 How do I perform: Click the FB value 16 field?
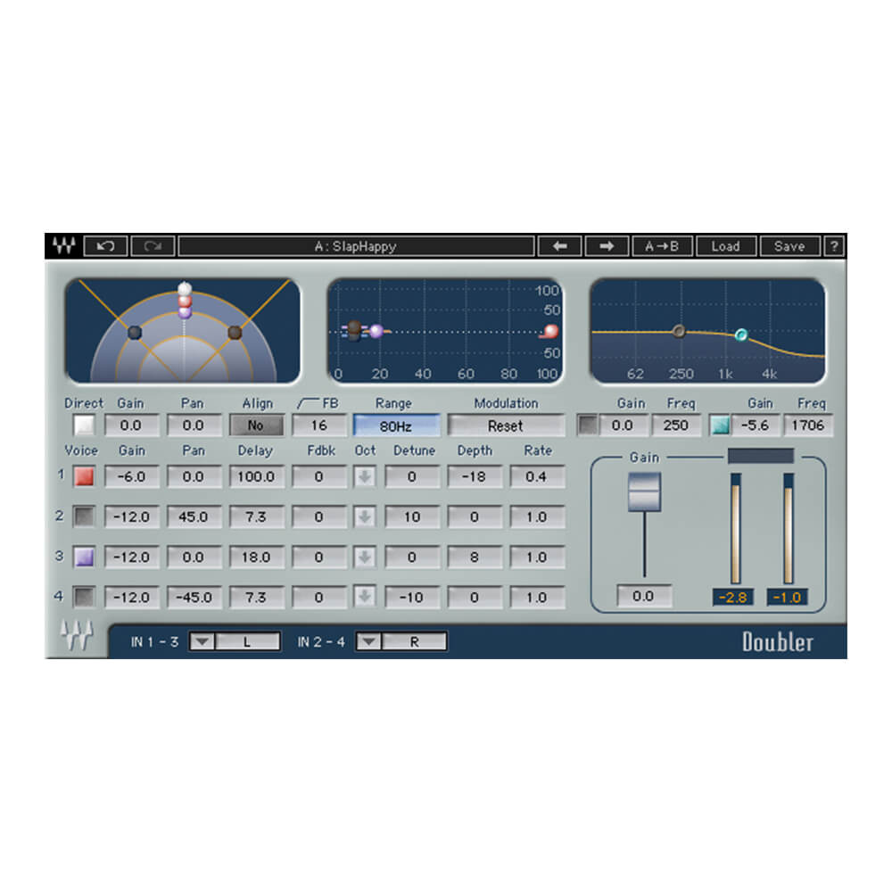pos(319,425)
